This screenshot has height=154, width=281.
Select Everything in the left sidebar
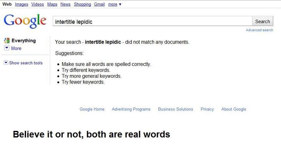tap(24, 40)
